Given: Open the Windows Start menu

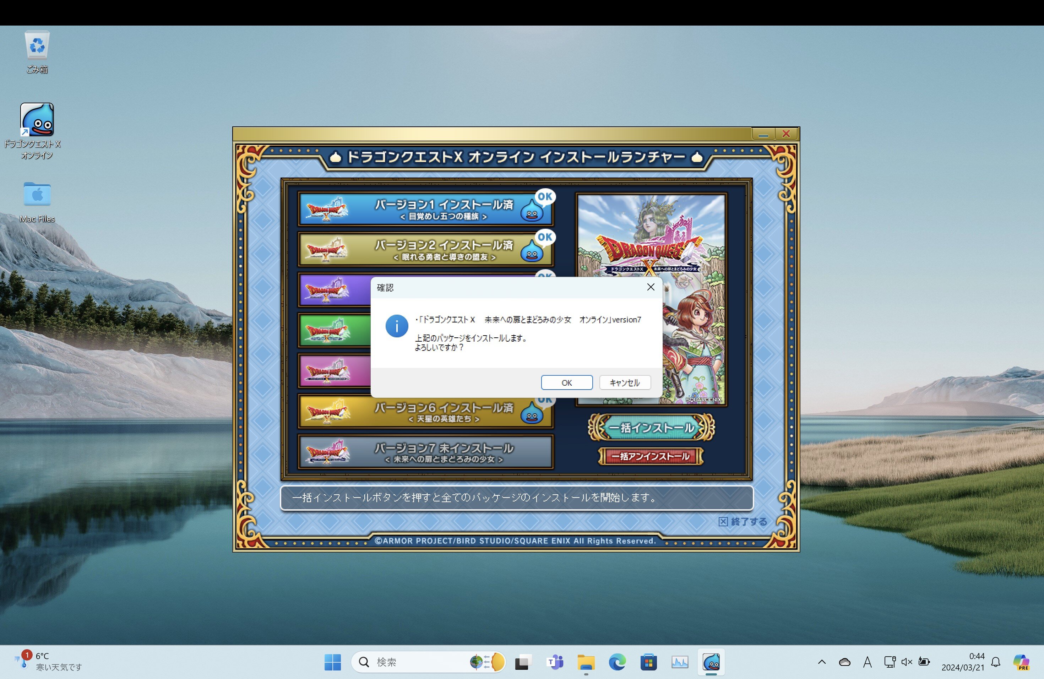Looking at the screenshot, I should (x=332, y=662).
